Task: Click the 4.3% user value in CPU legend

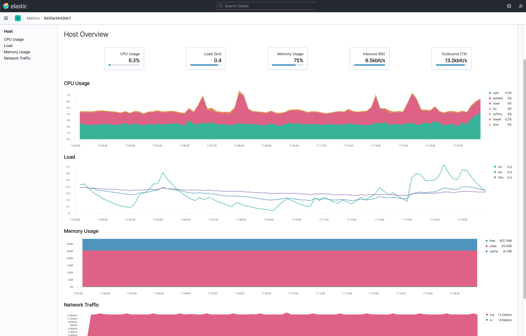Action: pyautogui.click(x=508, y=93)
